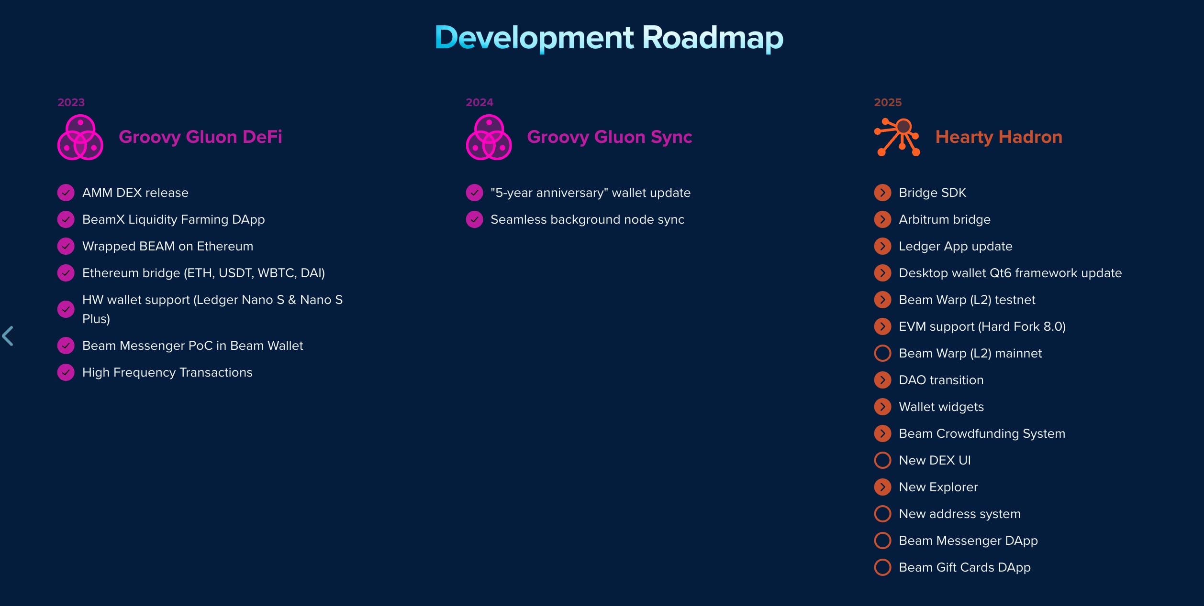Viewport: 1204px width, 606px height.
Task: Click arrow icon beside Arbitrum bridge
Action: point(883,219)
